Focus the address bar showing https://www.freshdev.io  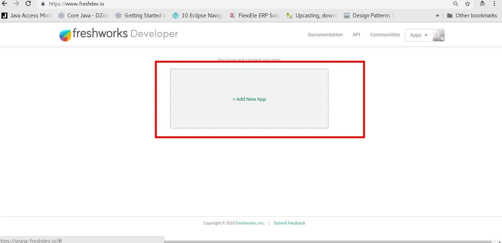click(245, 4)
